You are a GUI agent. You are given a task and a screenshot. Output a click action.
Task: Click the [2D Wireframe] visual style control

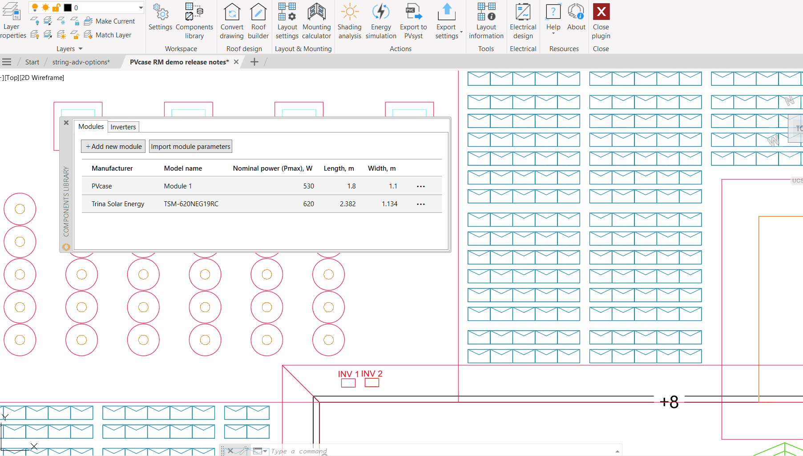click(42, 78)
